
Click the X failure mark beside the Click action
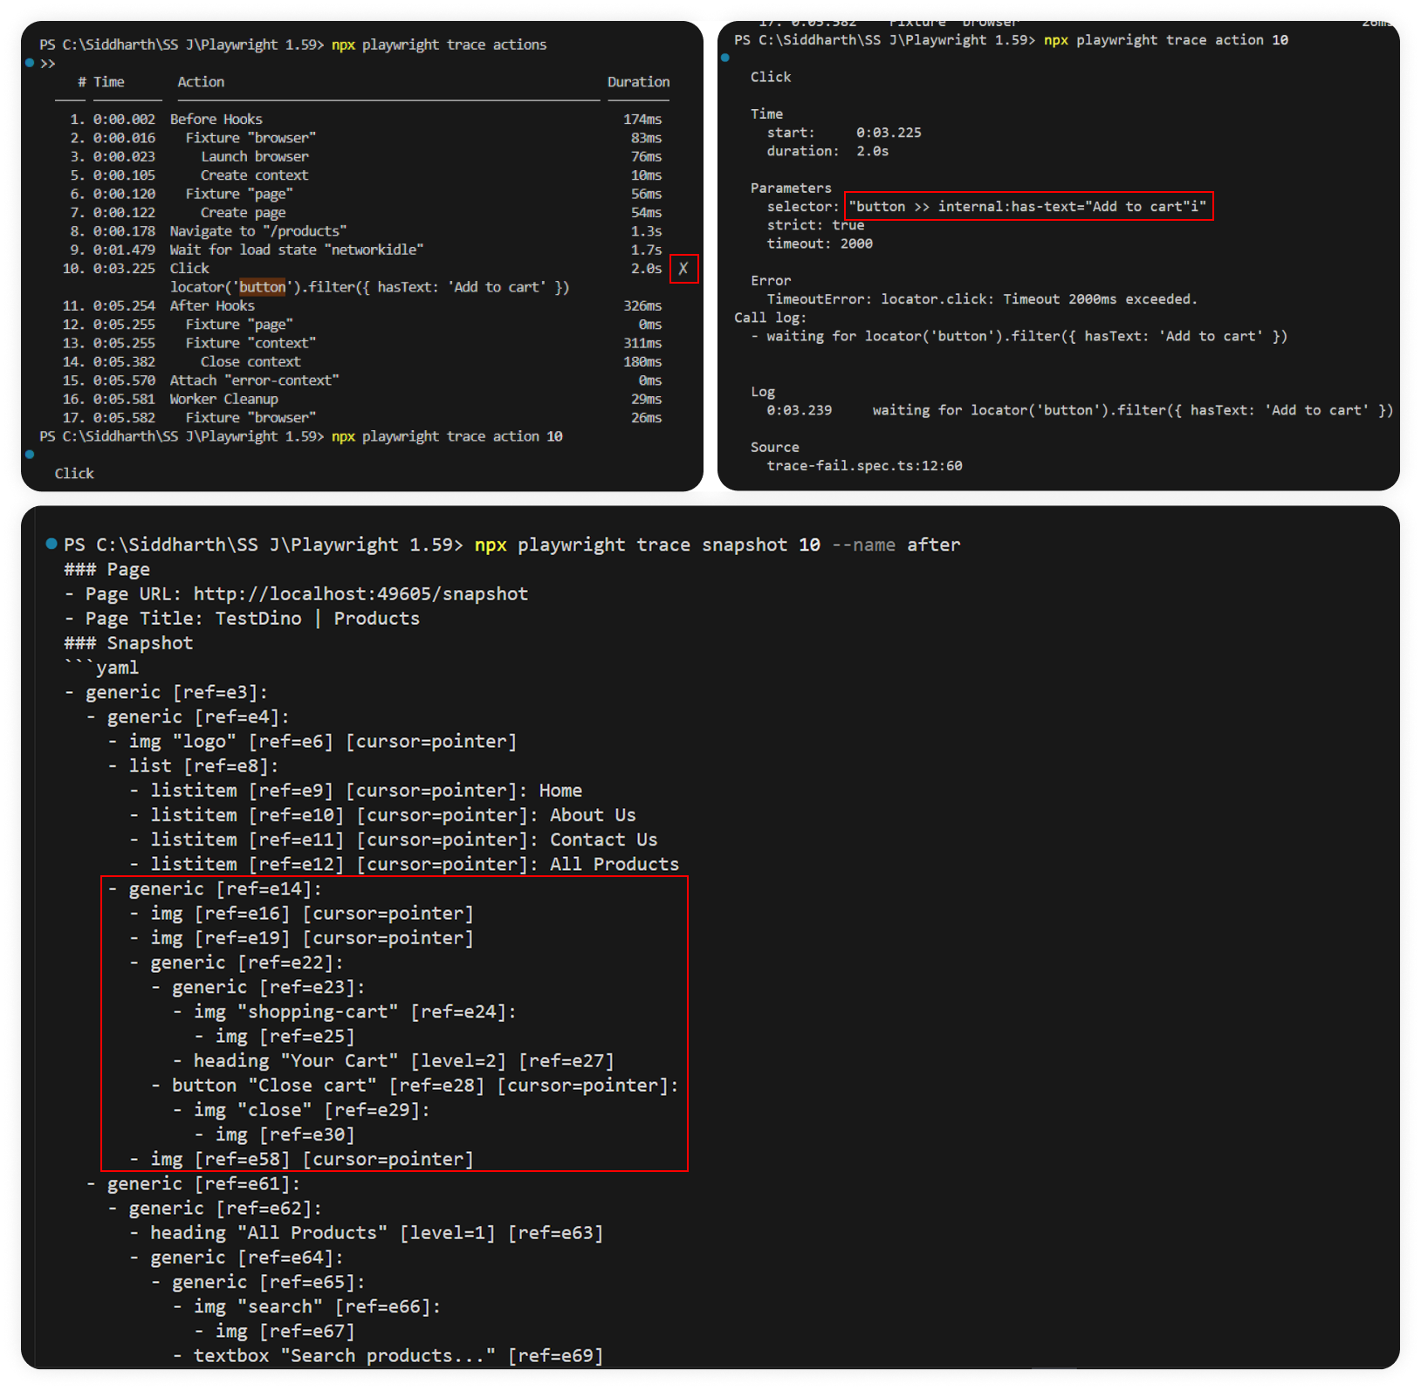point(683,269)
